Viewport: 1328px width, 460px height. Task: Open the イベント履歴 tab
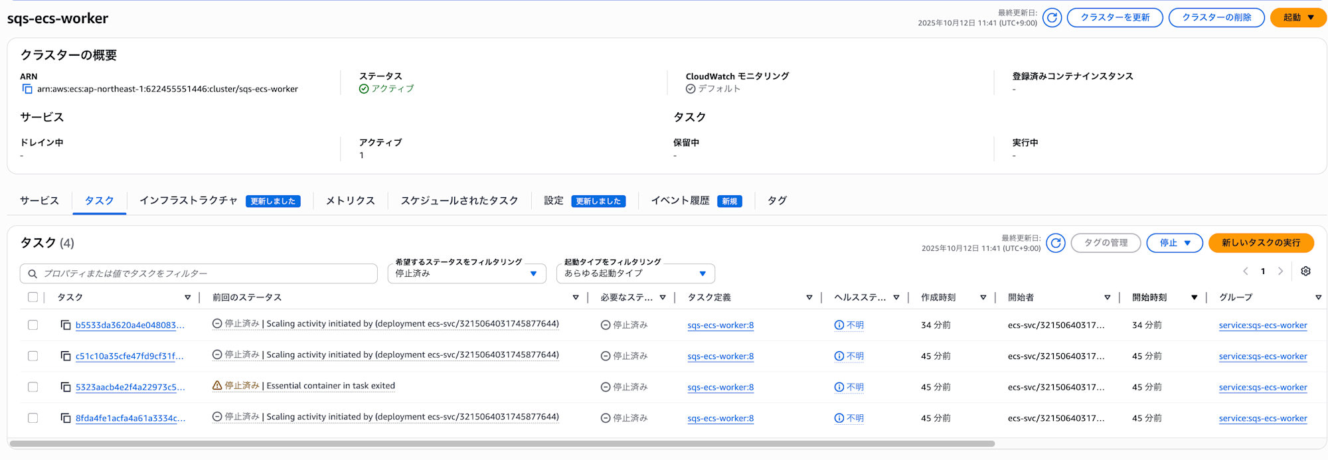(x=680, y=200)
